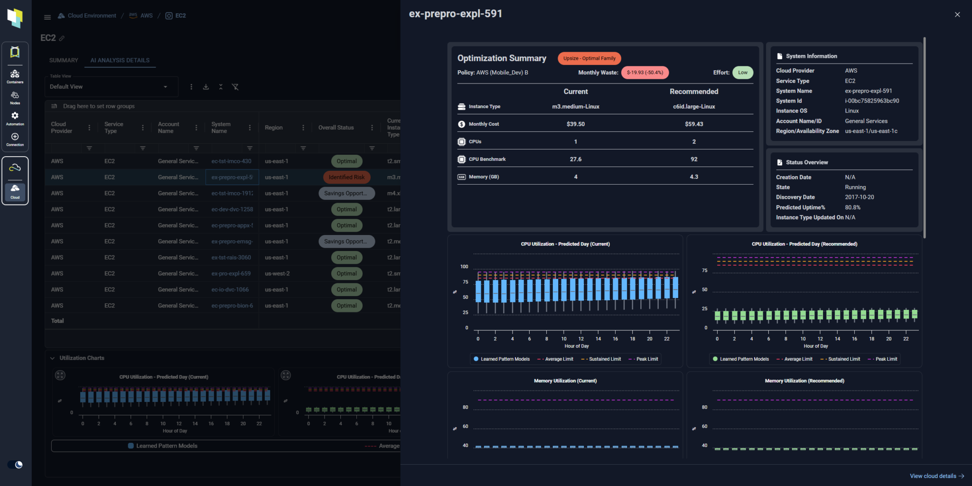The height and width of the screenshot is (486, 972).
Task: Switch to the SUMMARY tab
Action: pyautogui.click(x=63, y=60)
